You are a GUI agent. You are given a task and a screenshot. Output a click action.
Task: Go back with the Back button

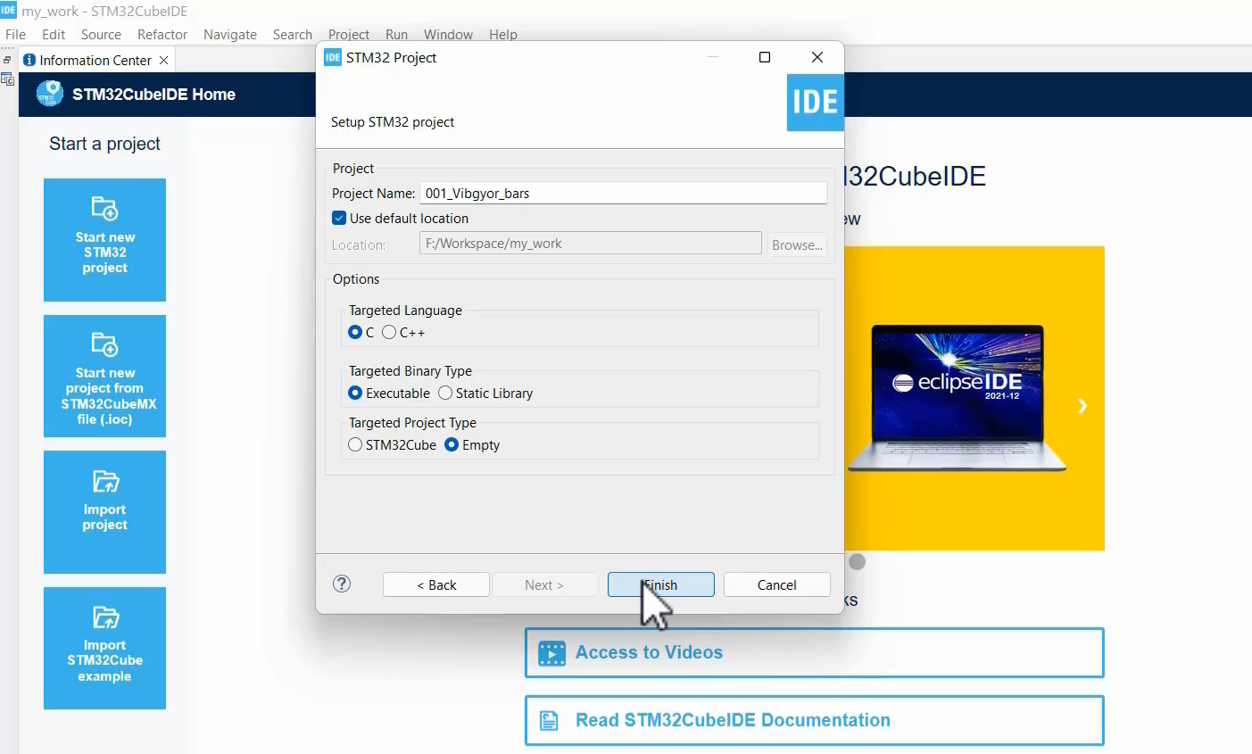[x=436, y=584]
